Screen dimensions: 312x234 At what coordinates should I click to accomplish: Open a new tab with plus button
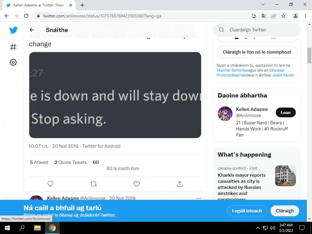pos(82,5)
